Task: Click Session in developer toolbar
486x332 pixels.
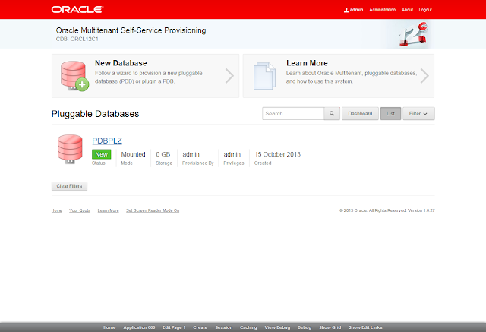Action: tap(224, 327)
